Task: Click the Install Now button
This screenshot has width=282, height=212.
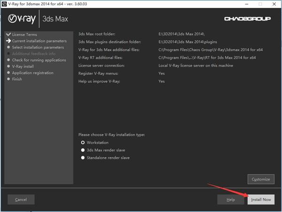Action: click(261, 199)
